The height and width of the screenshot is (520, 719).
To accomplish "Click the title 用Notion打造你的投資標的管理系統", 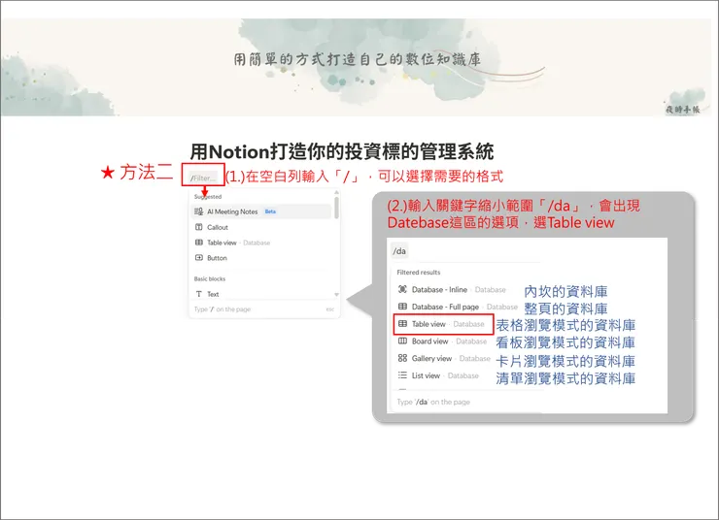I will 342,151.
